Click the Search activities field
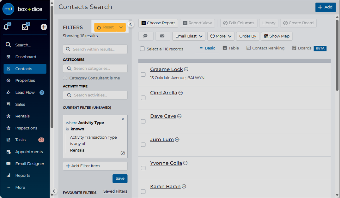Screen dimensions: 340x198 tap(95, 95)
